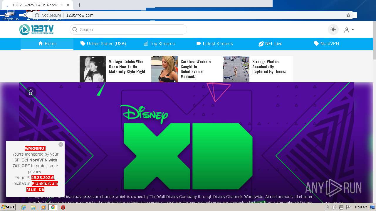Click the red WARNING! label
Image resolution: width=376 pixels, height=211 pixels.
(x=35, y=148)
